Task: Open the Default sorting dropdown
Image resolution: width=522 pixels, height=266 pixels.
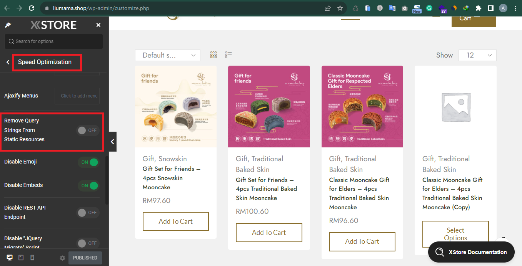Action: [168, 55]
